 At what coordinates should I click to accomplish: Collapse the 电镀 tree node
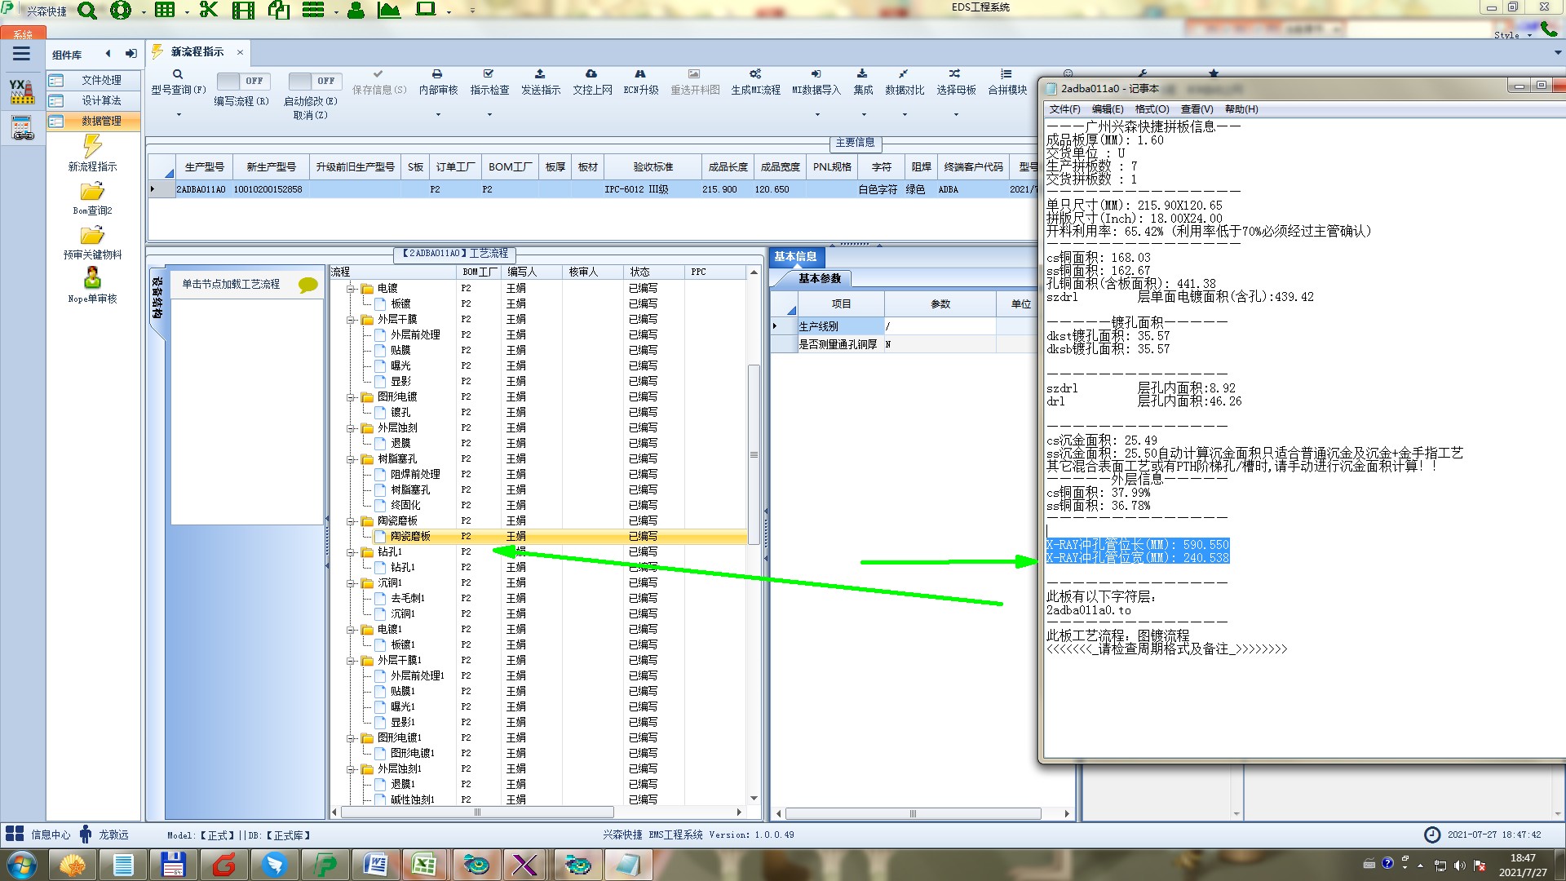point(351,289)
